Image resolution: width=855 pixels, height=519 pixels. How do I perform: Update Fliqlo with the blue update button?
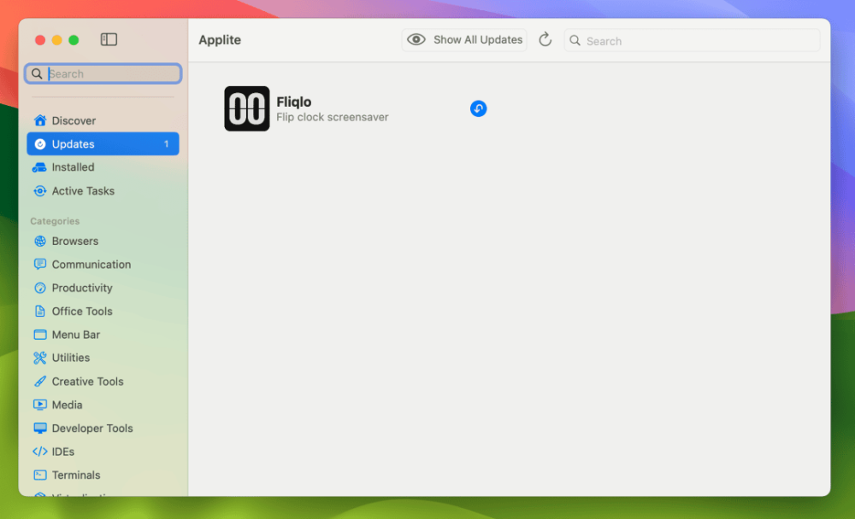[x=478, y=108]
